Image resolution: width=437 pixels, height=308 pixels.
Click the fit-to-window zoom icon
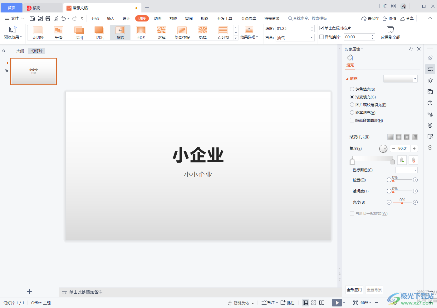355,303
